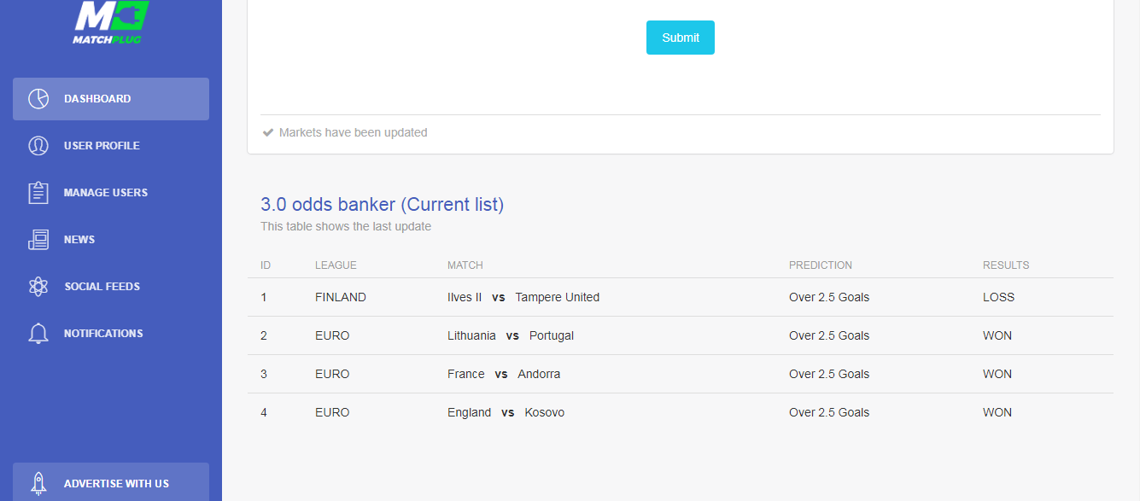
Task: Click the 3.0 odds banker heading
Action: (382, 205)
